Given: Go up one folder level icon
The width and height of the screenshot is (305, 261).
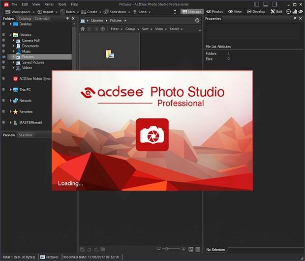Looking at the screenshot, I should (x=103, y=29).
